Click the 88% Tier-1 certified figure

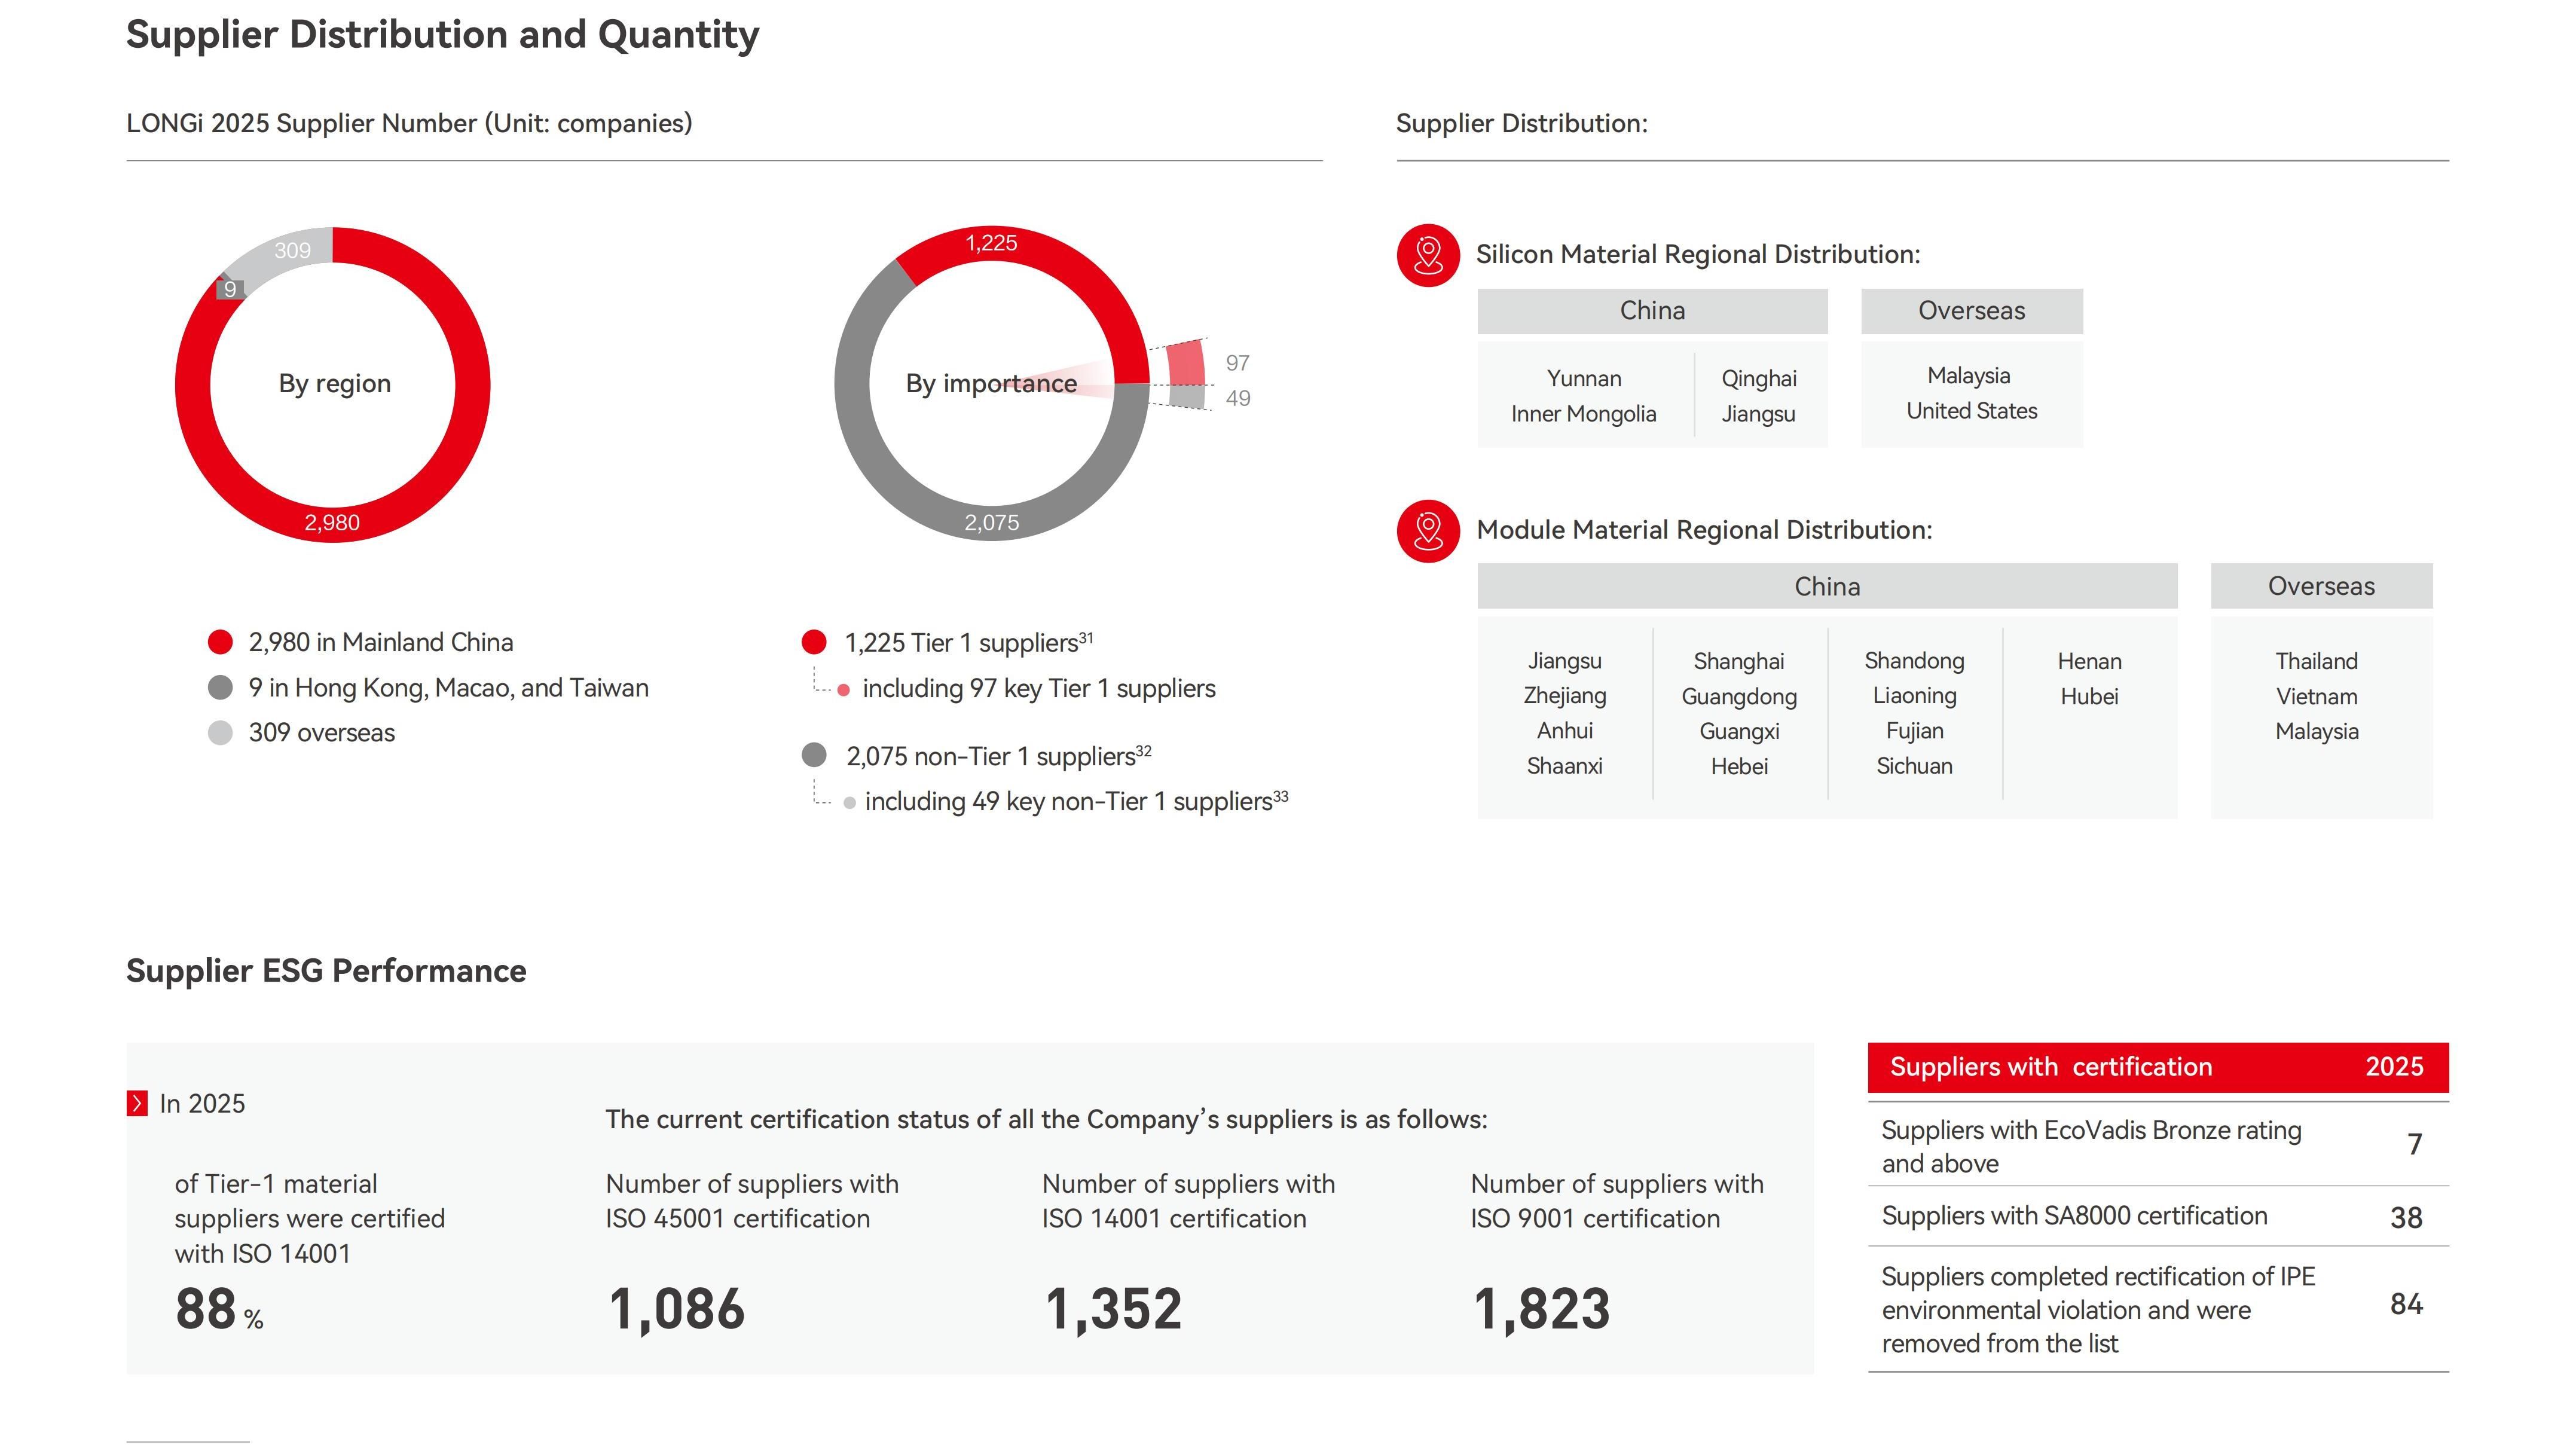[219, 1309]
